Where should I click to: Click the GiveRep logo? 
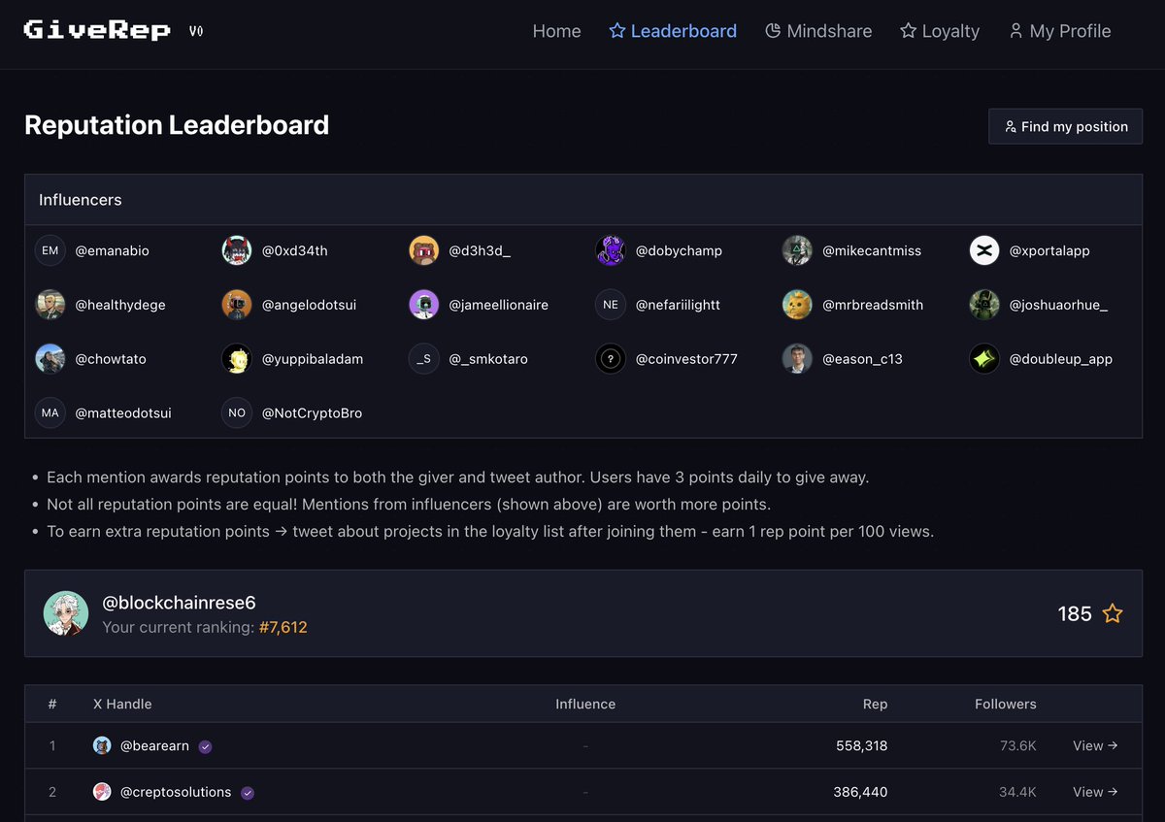point(97,30)
